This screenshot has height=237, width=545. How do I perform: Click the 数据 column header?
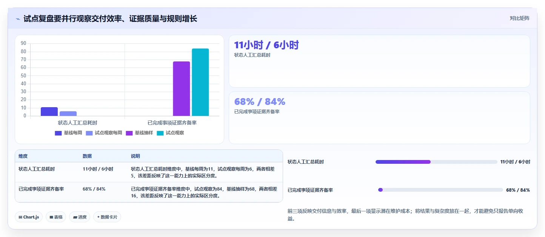[87, 156]
